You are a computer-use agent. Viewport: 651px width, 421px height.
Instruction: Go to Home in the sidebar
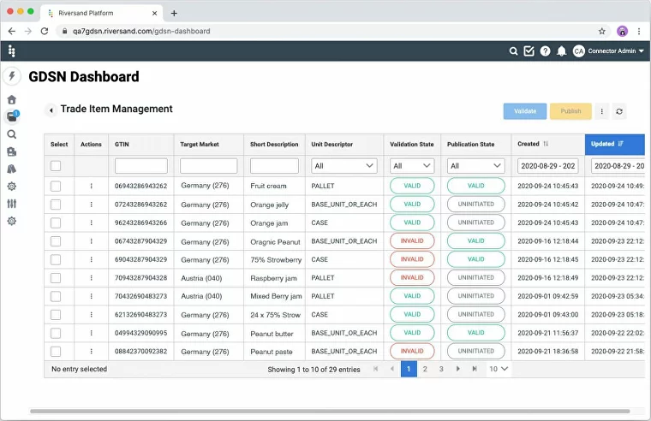pyautogui.click(x=12, y=99)
